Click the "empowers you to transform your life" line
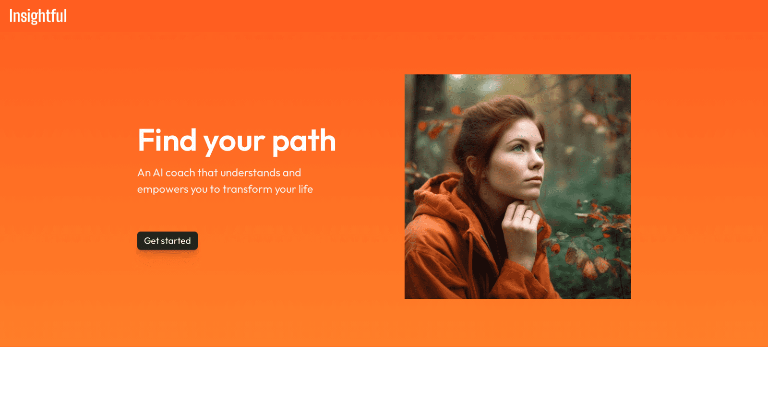The width and height of the screenshot is (768, 400). 225,189
